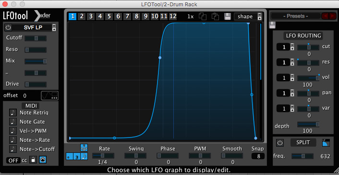This screenshot has width=339, height=175.
Task: Open the scope waveform display icon
Action: click(x=50, y=96)
